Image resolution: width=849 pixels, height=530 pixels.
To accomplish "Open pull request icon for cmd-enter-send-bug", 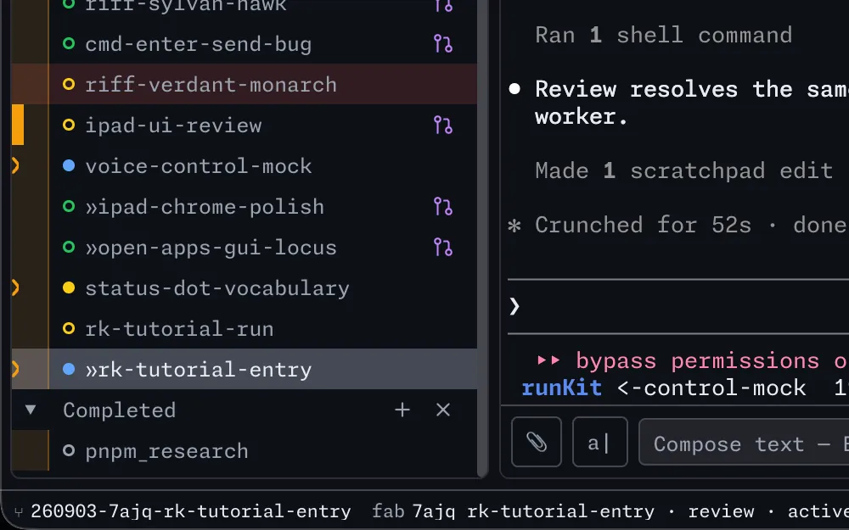I will [443, 44].
